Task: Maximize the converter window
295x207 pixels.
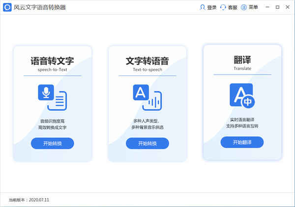Action: 277,7
